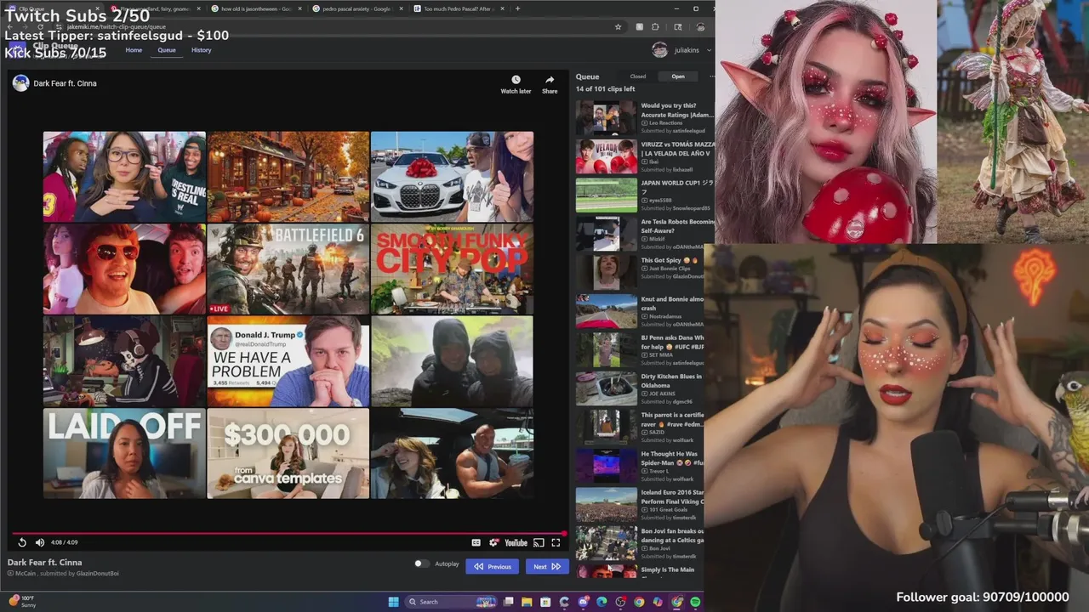Screen dimensions: 1089x612
Task: Open the 'JAPAN WORLD CUP1' queued clip
Action: click(645, 195)
